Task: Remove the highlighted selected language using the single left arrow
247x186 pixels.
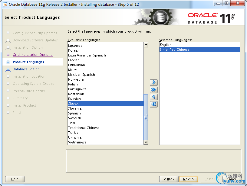Action: (x=154, y=97)
